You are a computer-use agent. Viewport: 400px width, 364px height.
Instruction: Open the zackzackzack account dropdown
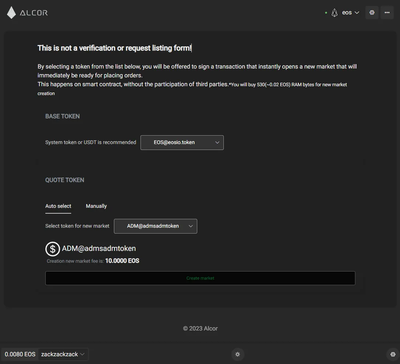coord(63,354)
